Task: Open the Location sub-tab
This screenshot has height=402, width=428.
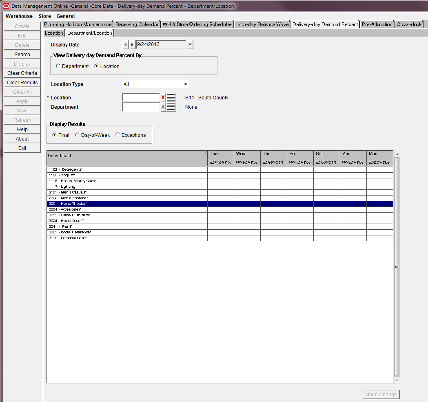Action: (x=54, y=33)
